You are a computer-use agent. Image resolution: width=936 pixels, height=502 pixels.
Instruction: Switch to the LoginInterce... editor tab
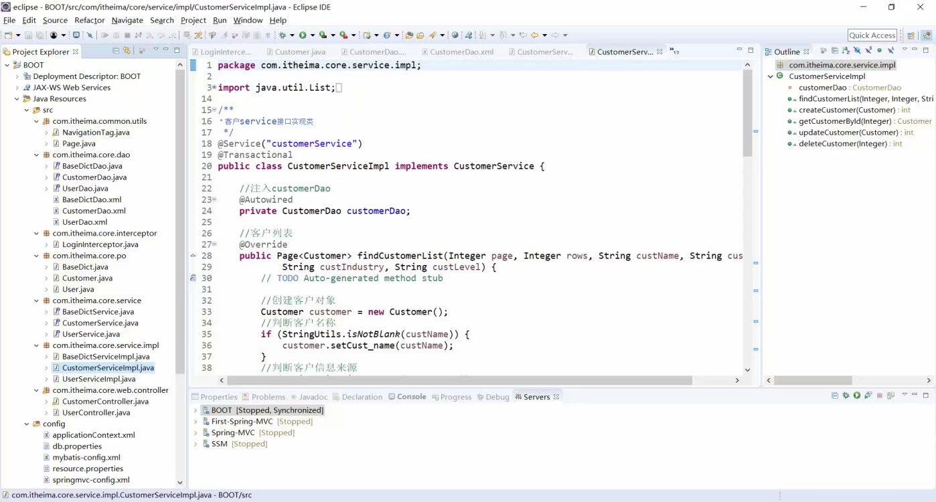(x=221, y=52)
